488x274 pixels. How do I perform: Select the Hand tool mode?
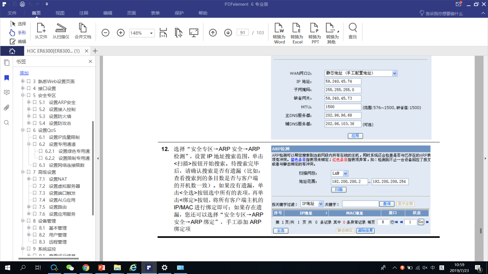tap(18, 32)
